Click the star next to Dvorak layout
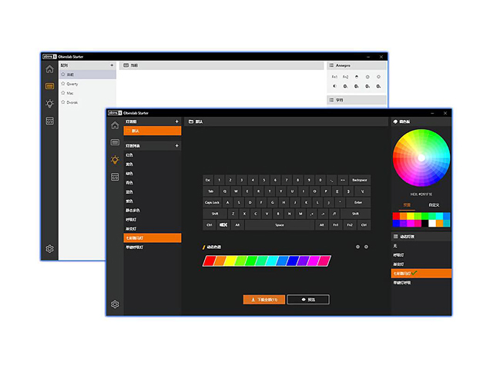Image resolution: width=493 pixels, height=369 pixels. click(62, 102)
